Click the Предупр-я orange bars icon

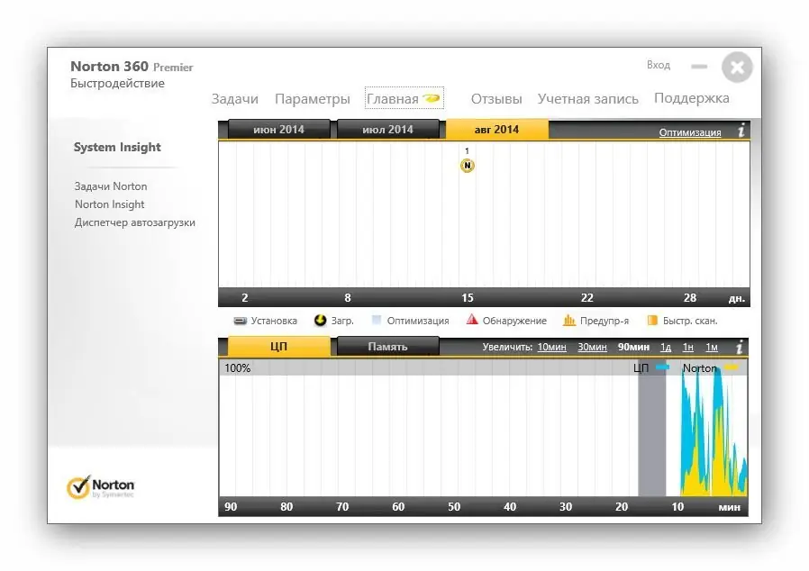tap(569, 321)
